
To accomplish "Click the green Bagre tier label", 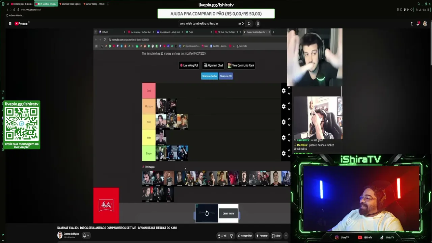I will 149,153.
